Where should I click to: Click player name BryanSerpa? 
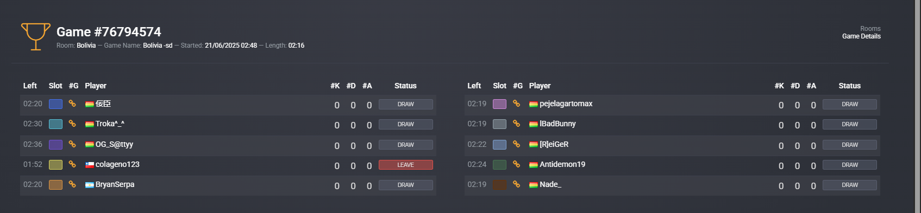115,184
